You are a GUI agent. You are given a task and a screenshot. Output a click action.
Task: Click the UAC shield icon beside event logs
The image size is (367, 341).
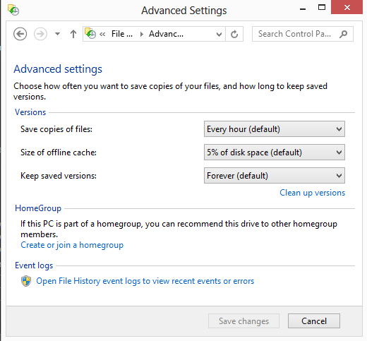pyautogui.click(x=26, y=281)
